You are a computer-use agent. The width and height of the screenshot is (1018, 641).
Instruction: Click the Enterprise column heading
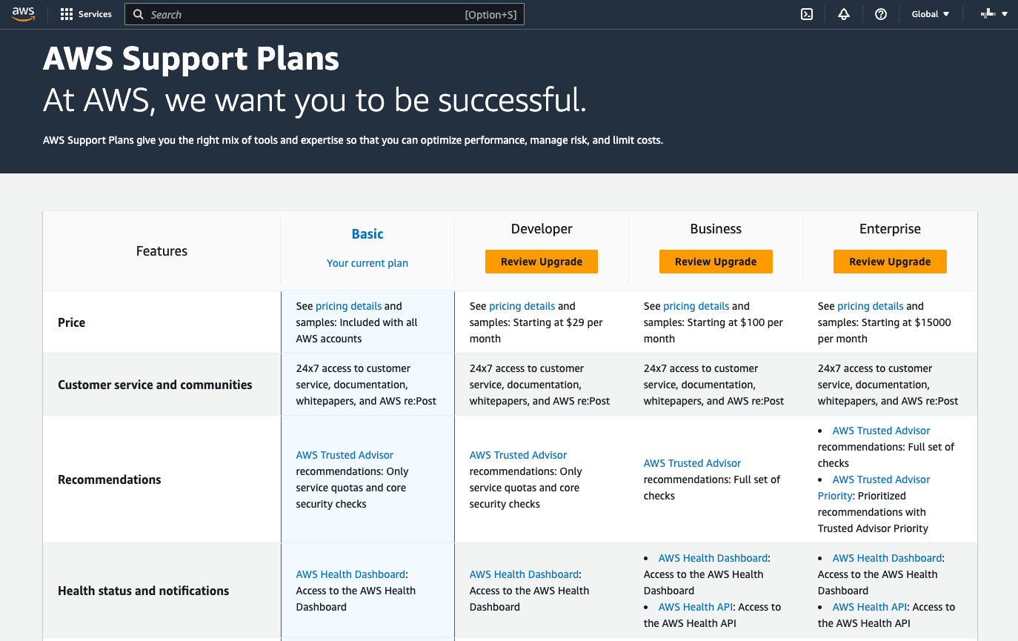(x=890, y=229)
